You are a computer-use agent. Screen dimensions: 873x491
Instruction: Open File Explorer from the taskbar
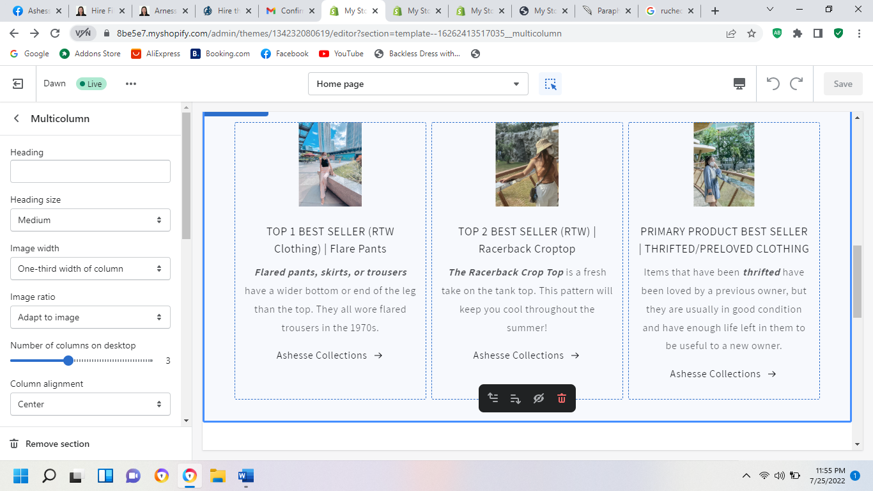coord(218,476)
